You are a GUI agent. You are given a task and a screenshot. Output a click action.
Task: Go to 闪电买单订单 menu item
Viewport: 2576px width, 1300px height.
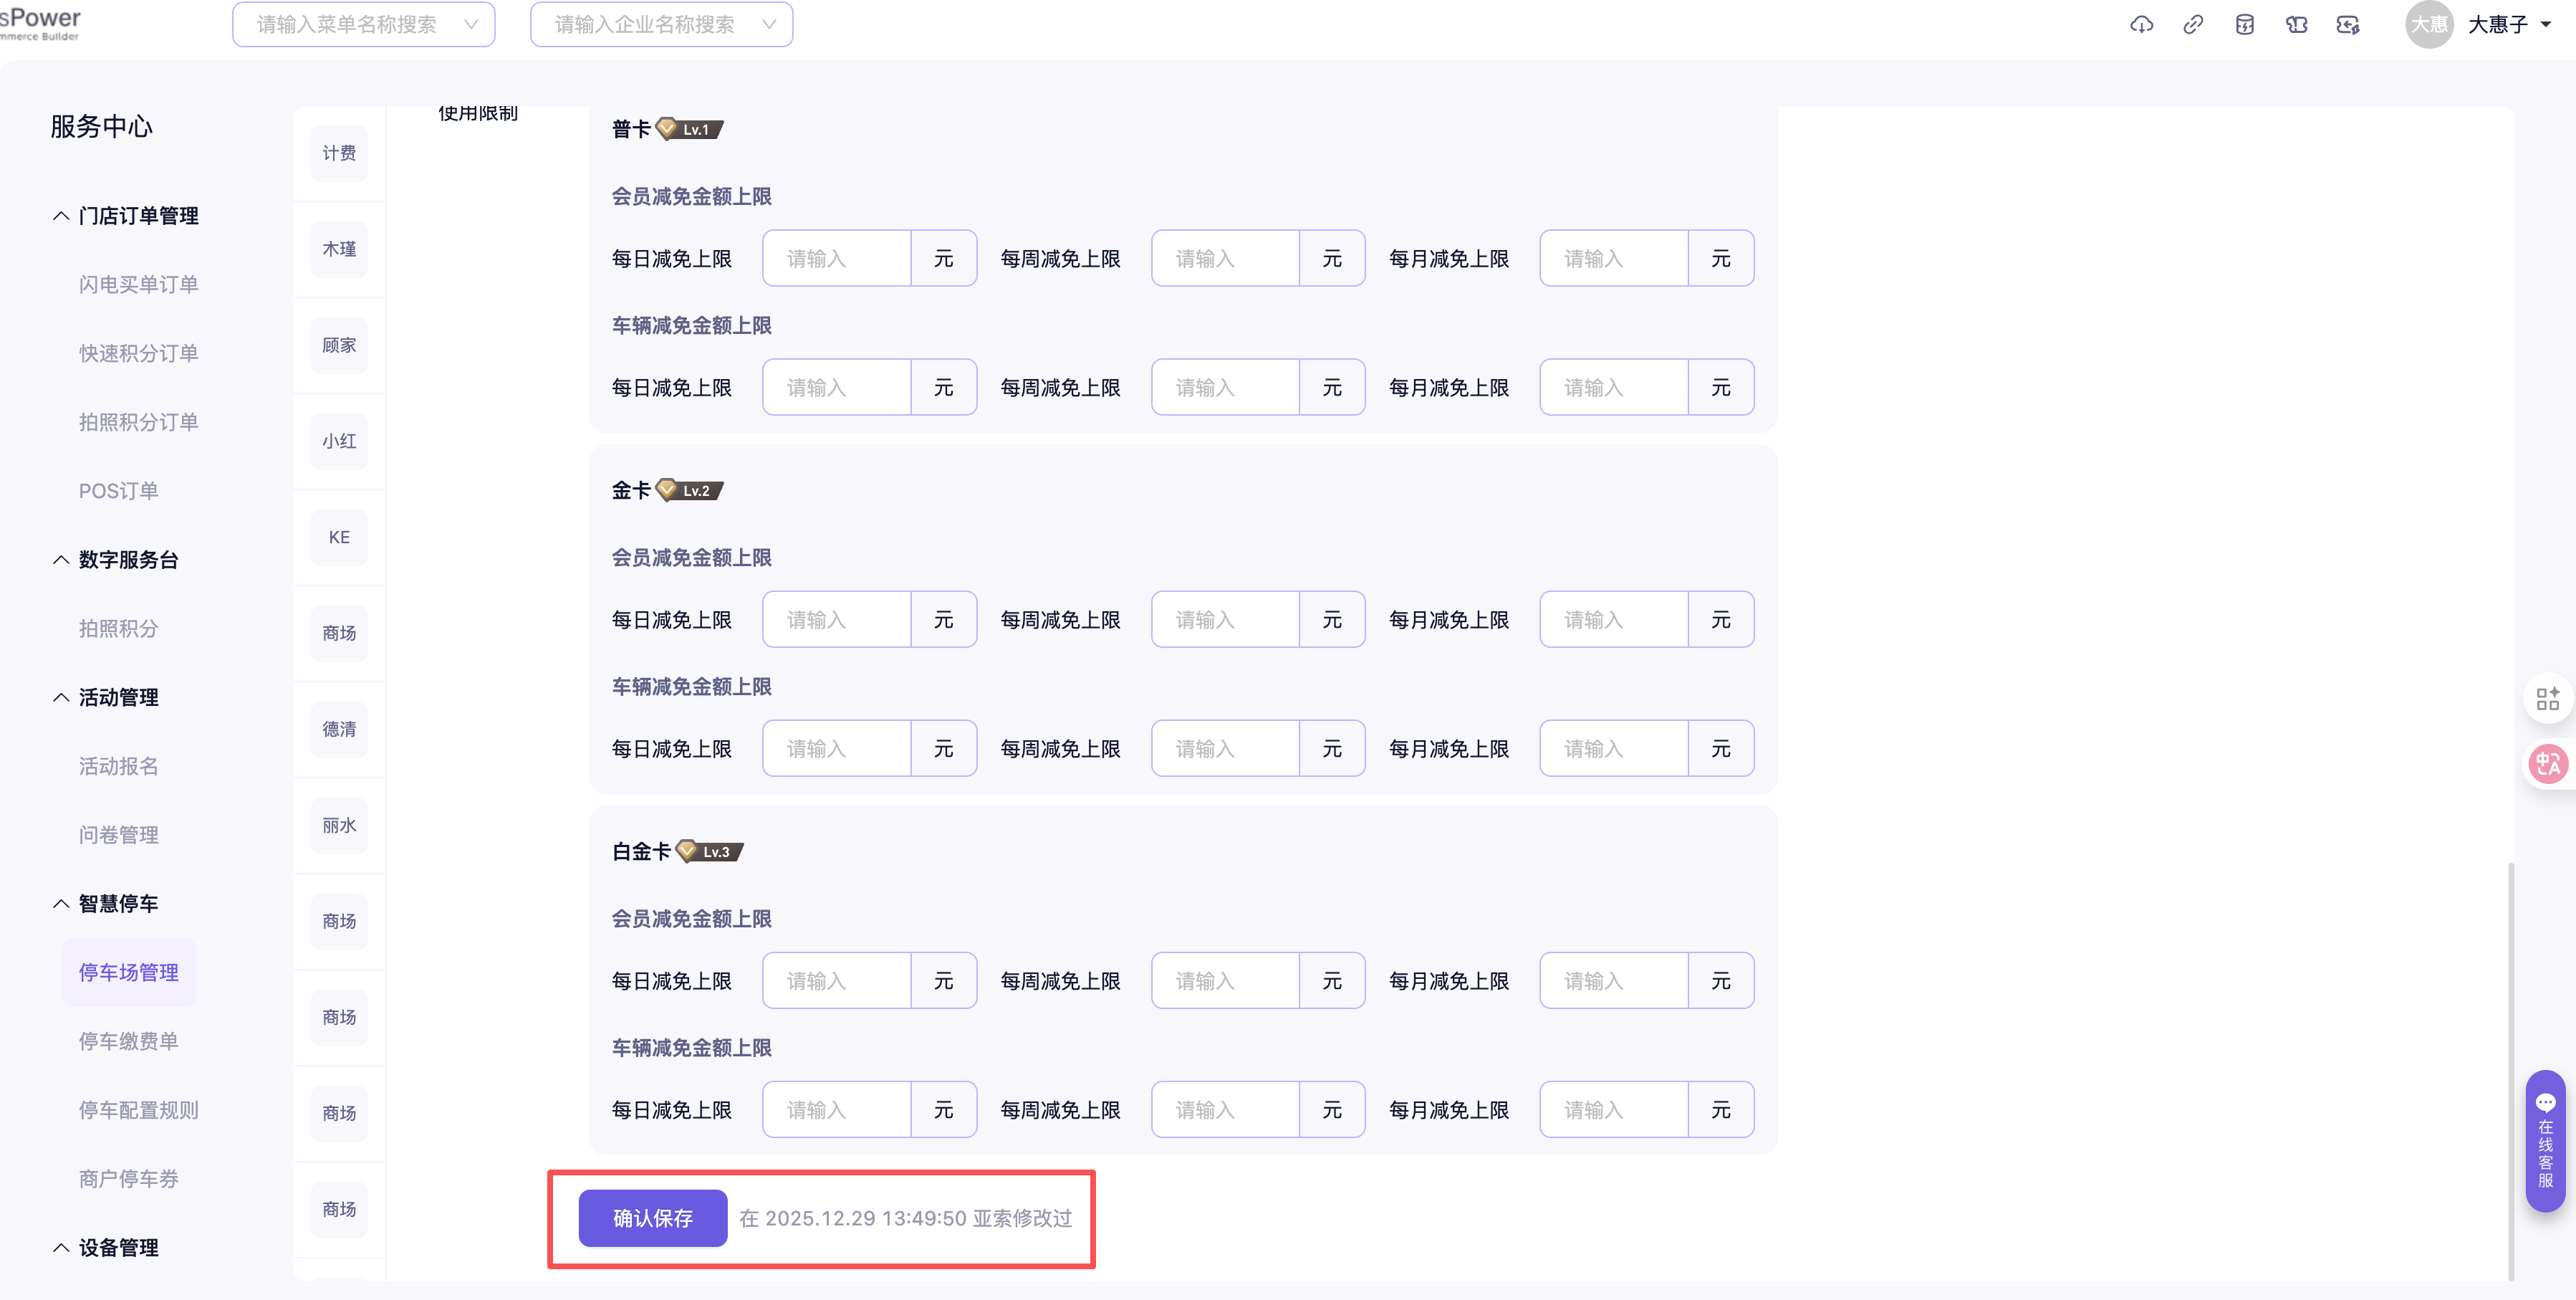coord(138,285)
